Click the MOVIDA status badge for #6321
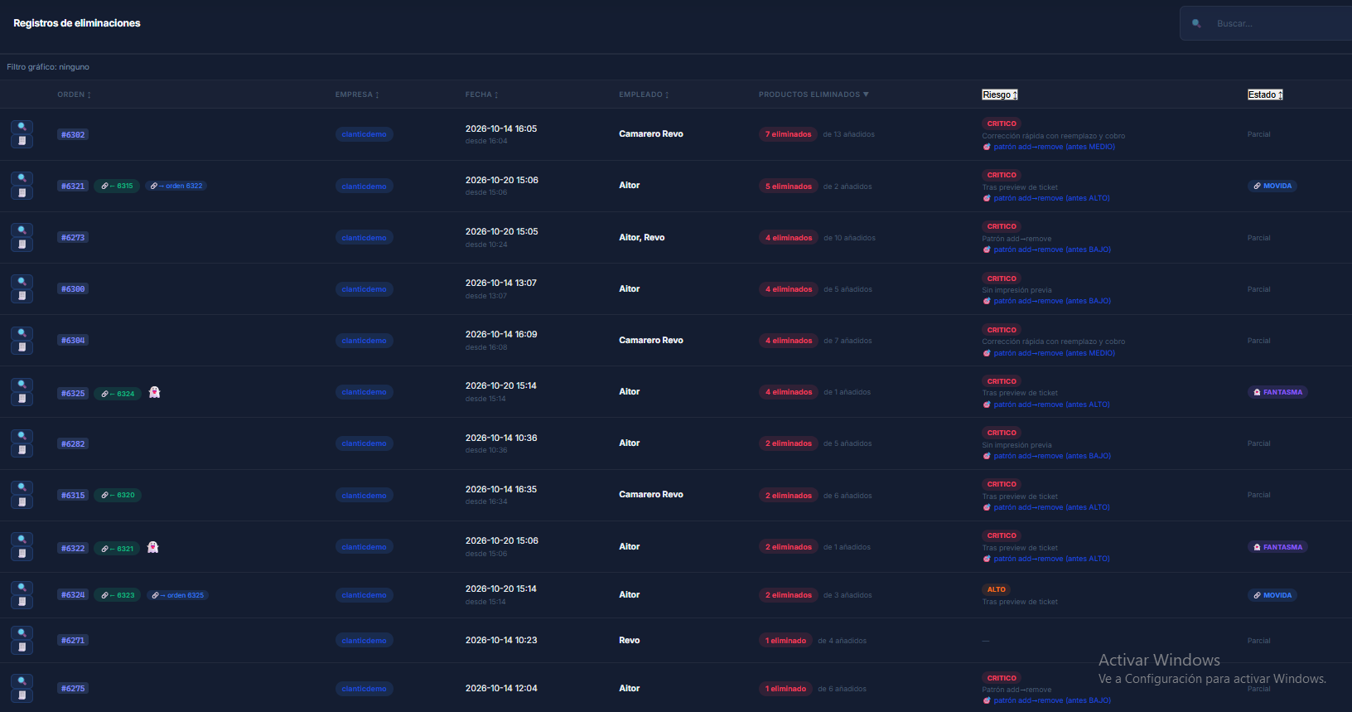Screen dimensions: 1352x712 click(1272, 186)
